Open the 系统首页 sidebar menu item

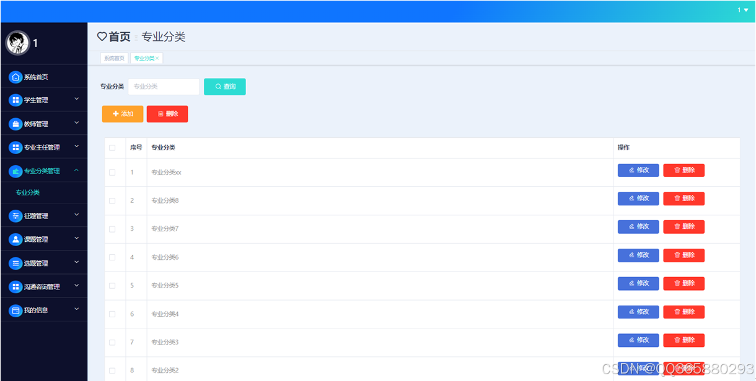tap(43, 77)
